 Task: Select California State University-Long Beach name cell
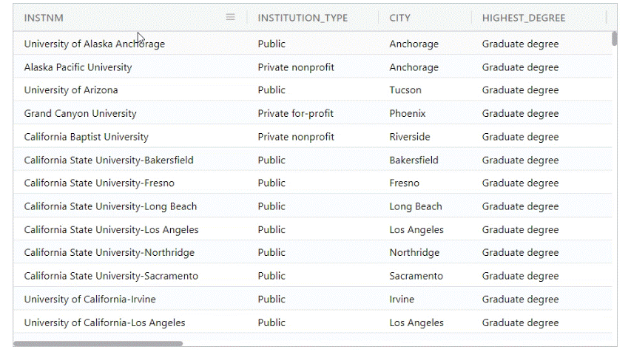[110, 206]
